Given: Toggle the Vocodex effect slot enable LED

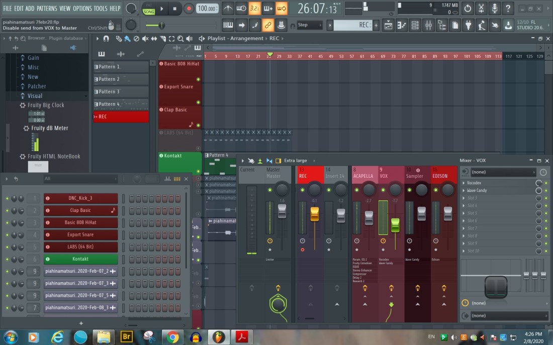Looking at the screenshot, I should tap(538, 183).
